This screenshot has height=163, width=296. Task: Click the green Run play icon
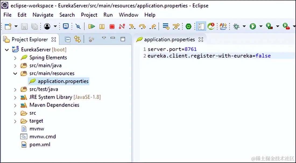[253, 26]
